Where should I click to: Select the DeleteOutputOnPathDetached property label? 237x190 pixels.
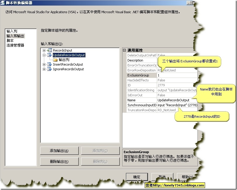[x=141, y=55]
